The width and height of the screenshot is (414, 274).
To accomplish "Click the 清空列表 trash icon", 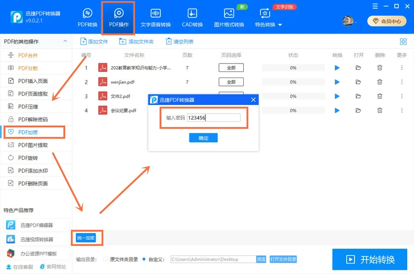I will coord(169,41).
